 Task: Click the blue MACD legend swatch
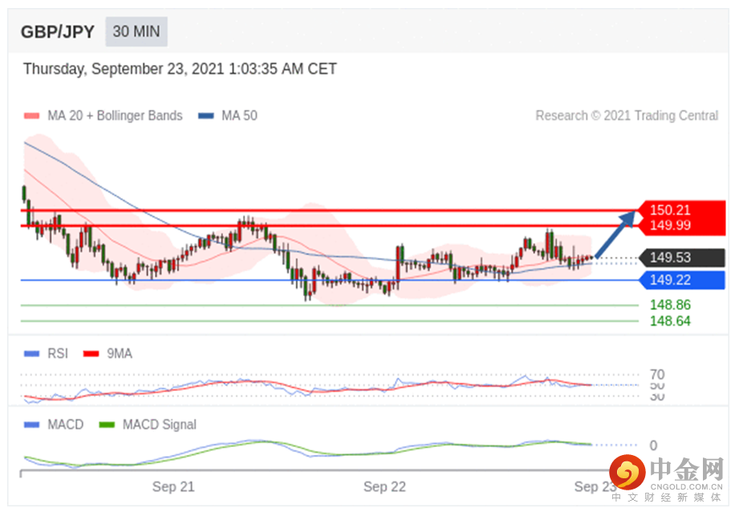click(31, 425)
